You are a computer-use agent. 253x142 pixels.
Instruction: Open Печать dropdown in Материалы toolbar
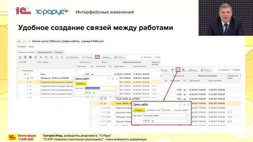119,57
